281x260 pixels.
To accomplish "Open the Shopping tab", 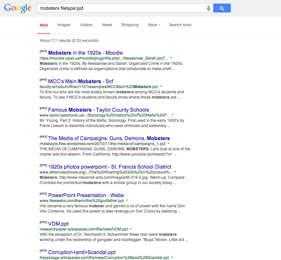I will tap(130, 25).
